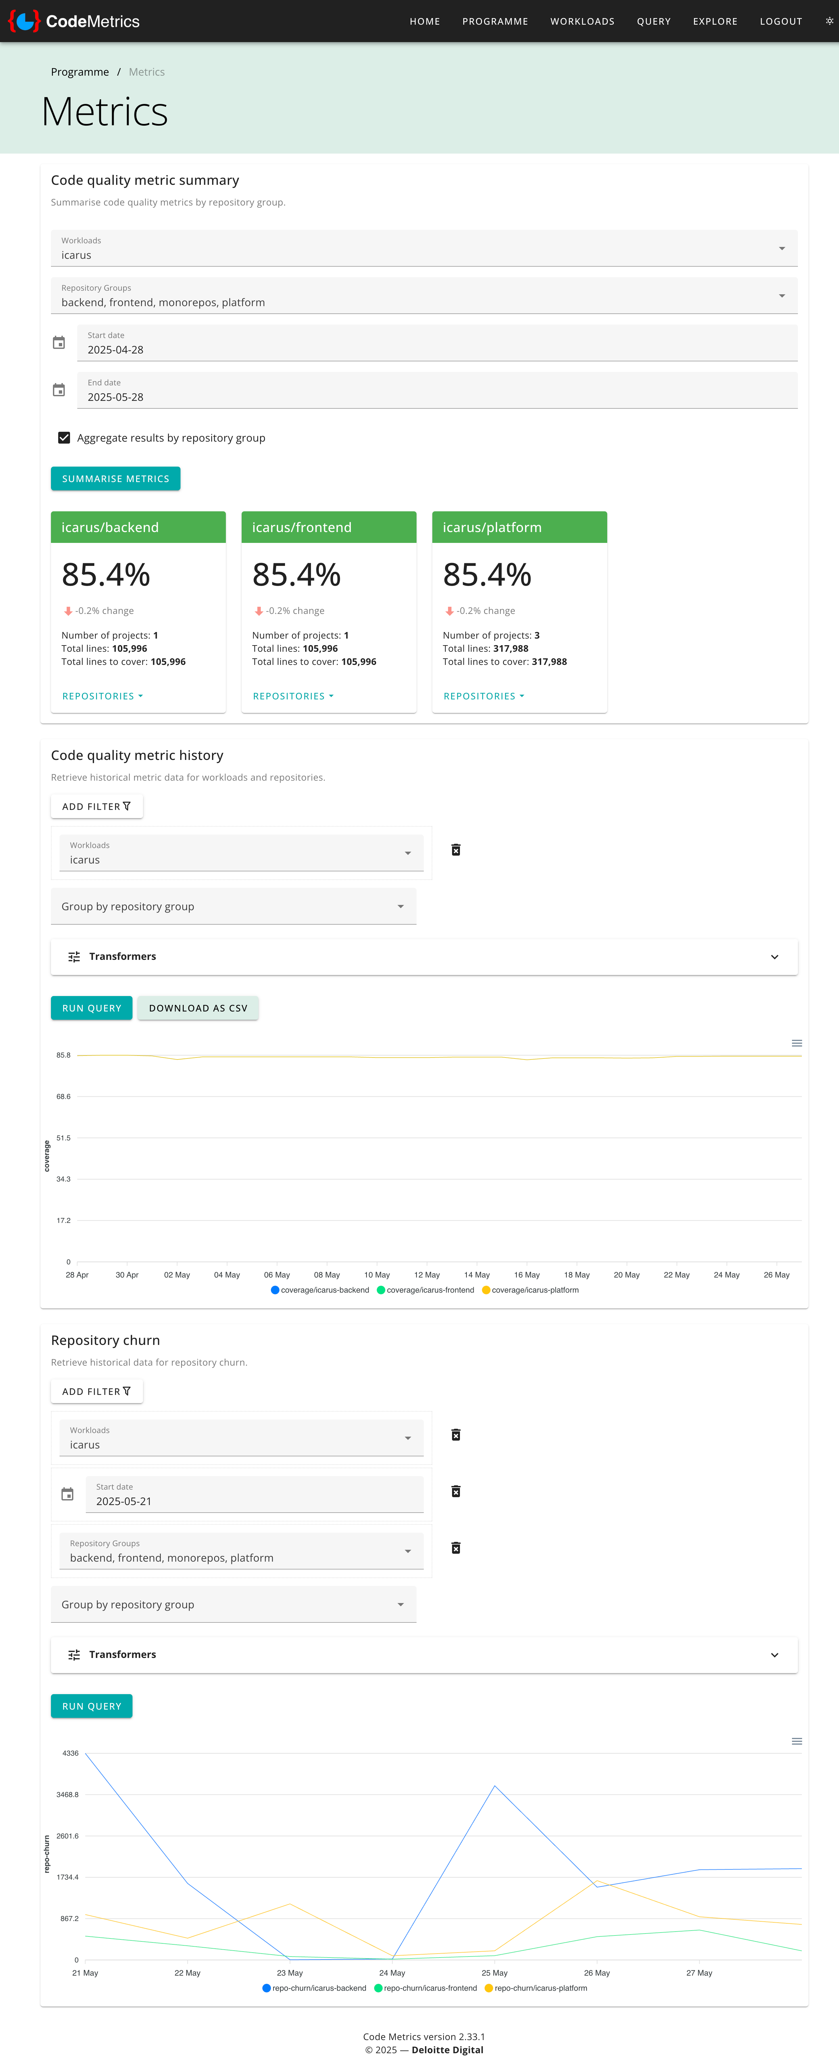Click LOGOUT in navigation bar
The image size is (839, 2069).
[781, 22]
